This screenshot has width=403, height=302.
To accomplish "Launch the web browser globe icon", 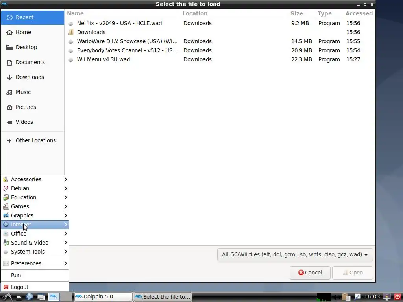I will (29, 297).
